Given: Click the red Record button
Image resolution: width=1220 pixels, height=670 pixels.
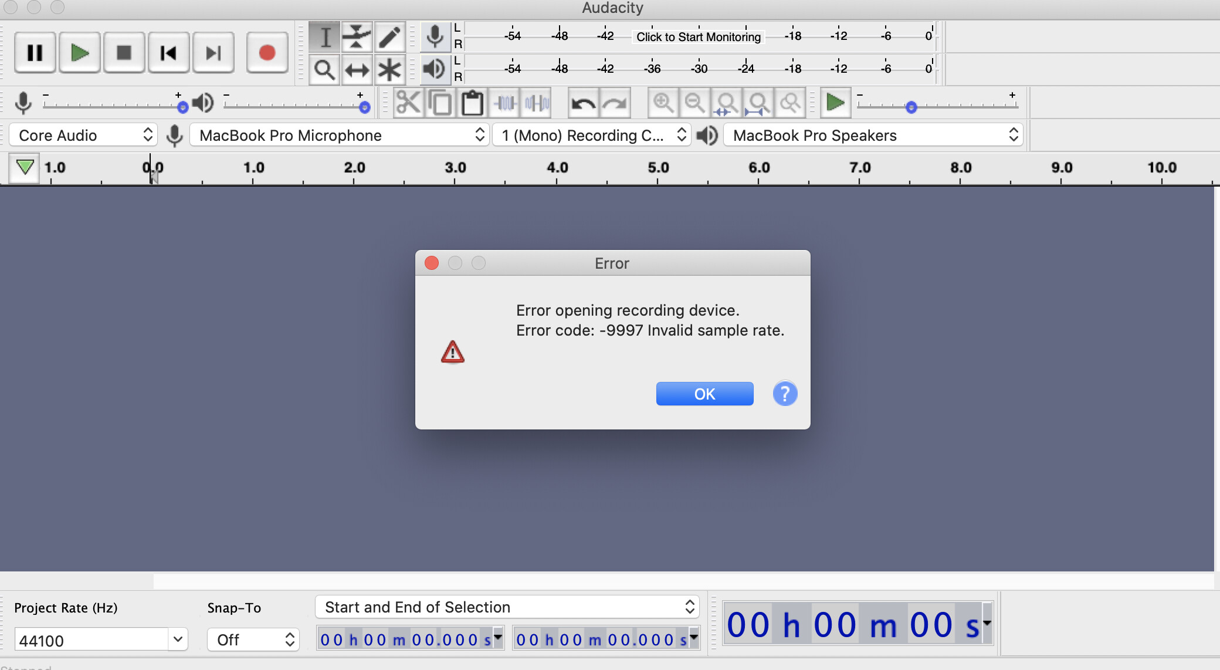Looking at the screenshot, I should [x=267, y=53].
